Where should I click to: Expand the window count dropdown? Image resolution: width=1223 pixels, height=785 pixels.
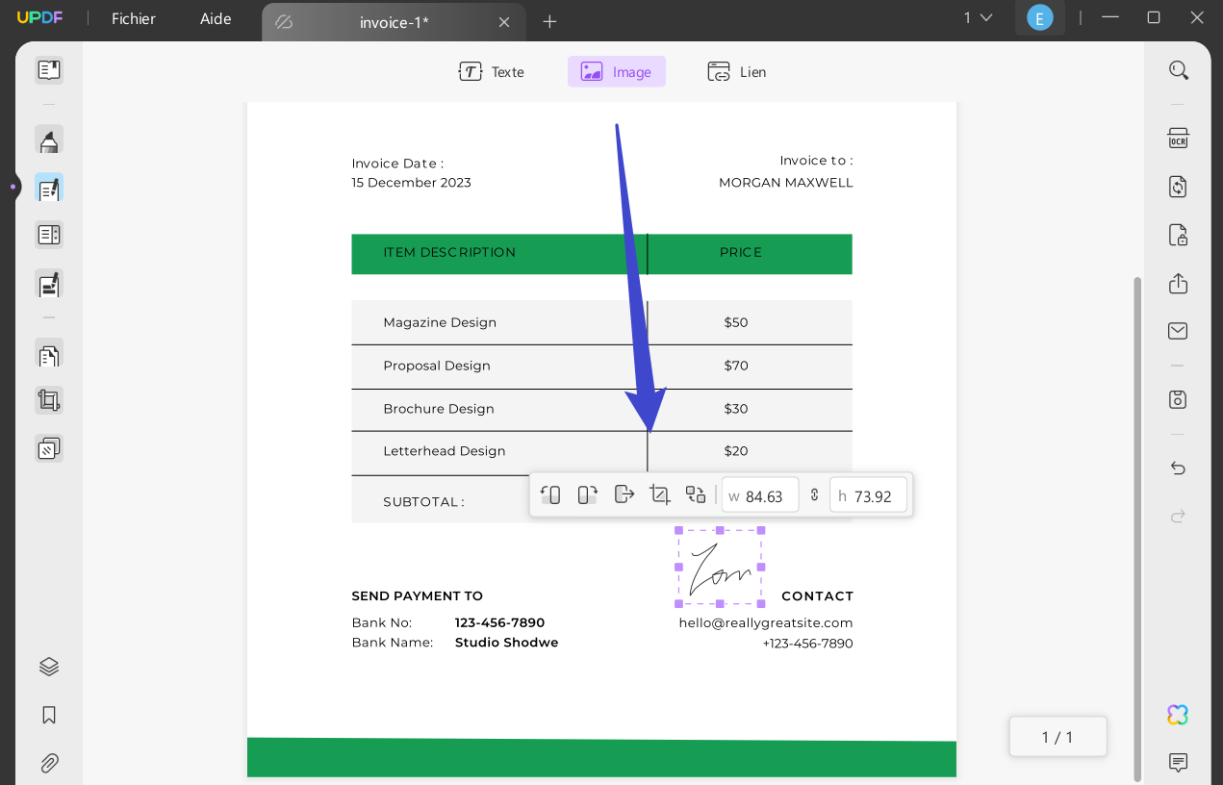pos(979,17)
